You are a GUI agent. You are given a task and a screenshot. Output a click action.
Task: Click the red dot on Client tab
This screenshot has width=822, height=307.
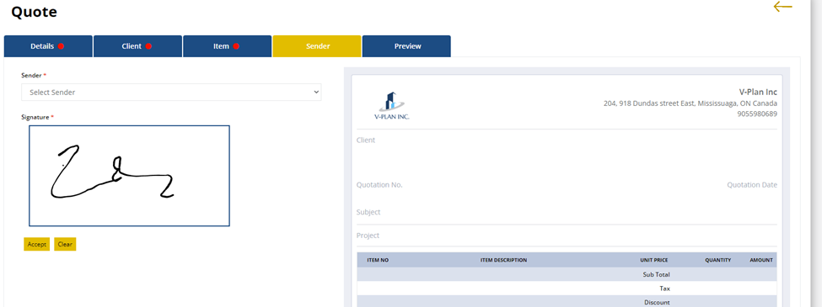[x=148, y=46]
